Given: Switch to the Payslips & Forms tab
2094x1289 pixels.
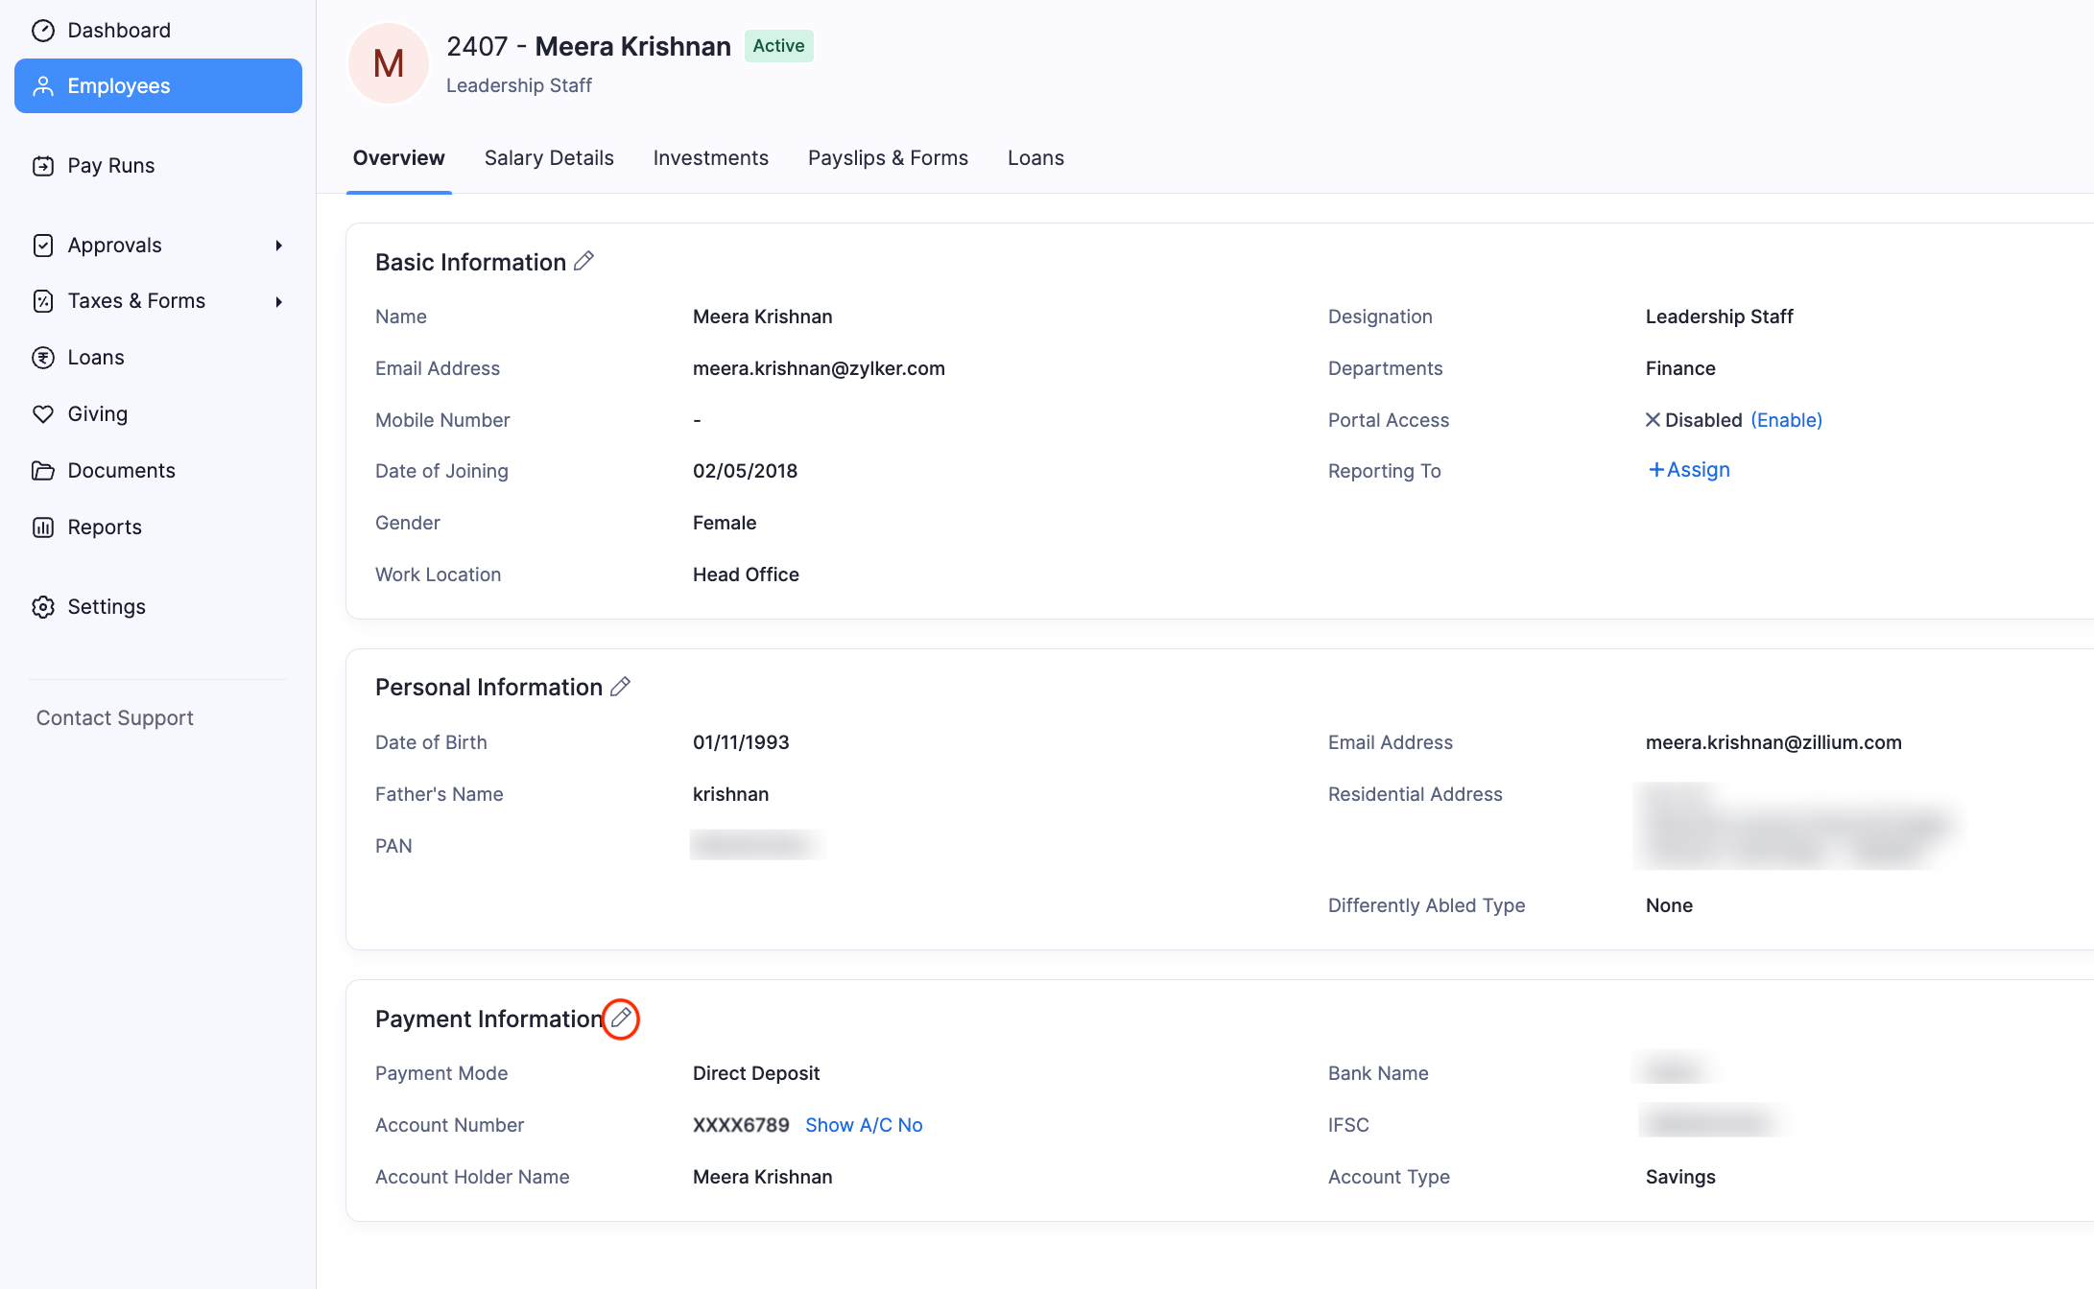Looking at the screenshot, I should (x=887, y=157).
